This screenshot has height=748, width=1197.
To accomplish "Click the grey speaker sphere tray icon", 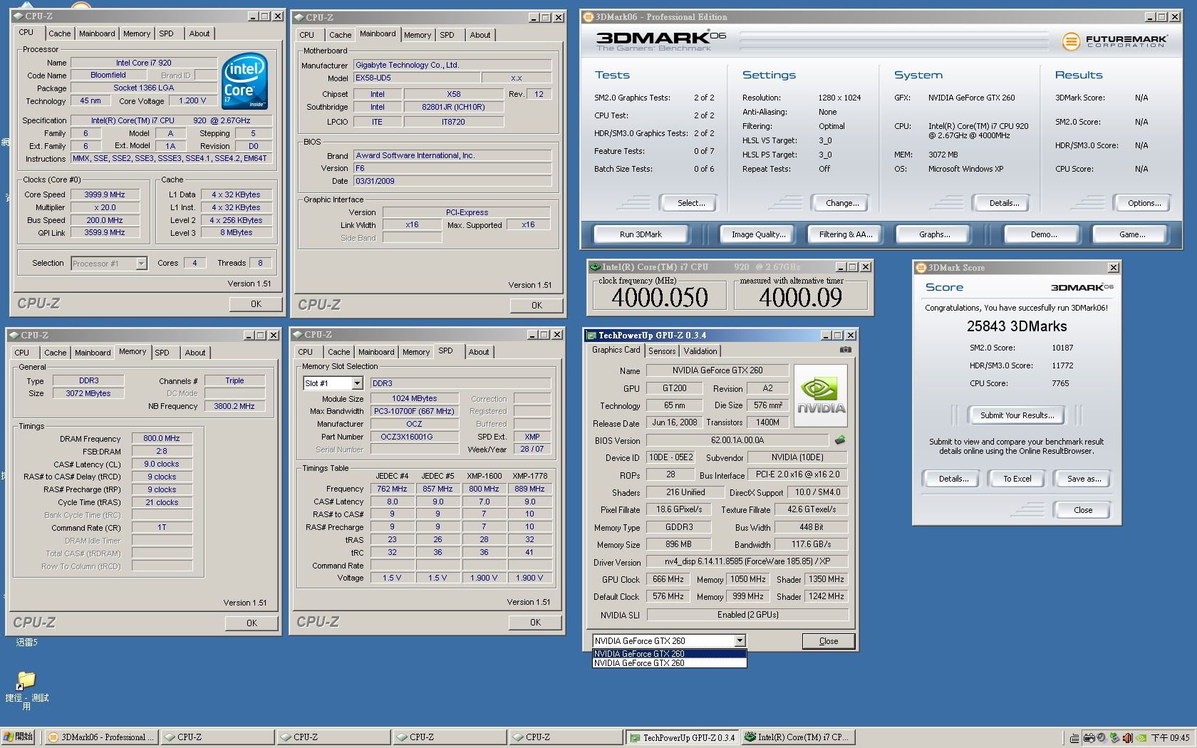I will [x=1102, y=737].
